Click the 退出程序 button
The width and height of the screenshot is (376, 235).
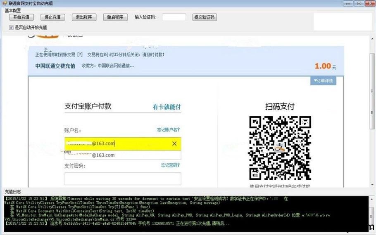(x=84, y=17)
